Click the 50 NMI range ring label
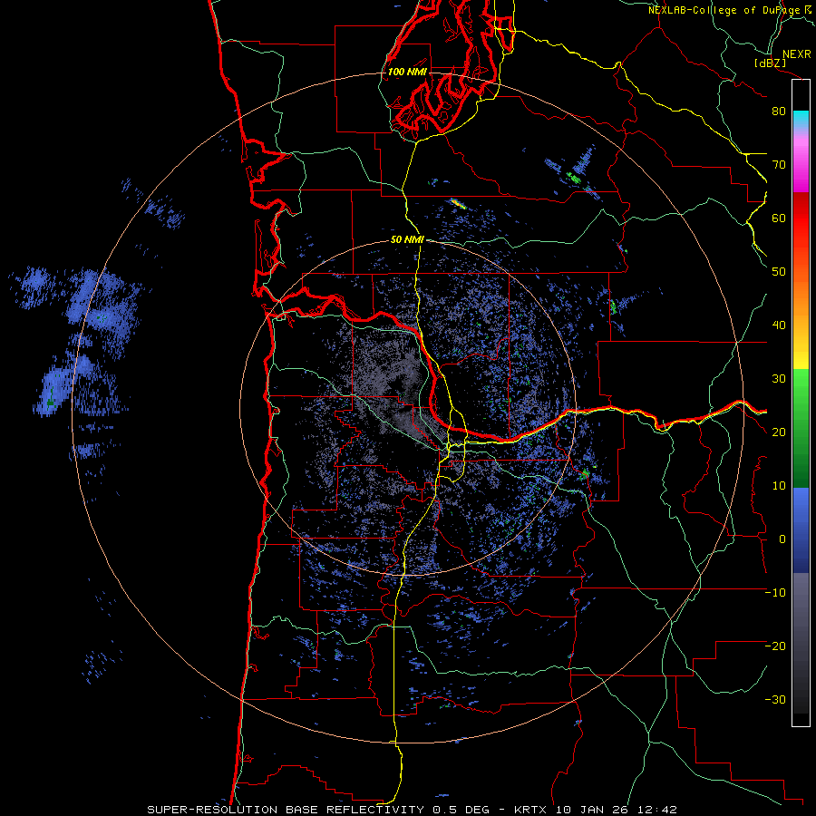This screenshot has width=816, height=816. 407,240
